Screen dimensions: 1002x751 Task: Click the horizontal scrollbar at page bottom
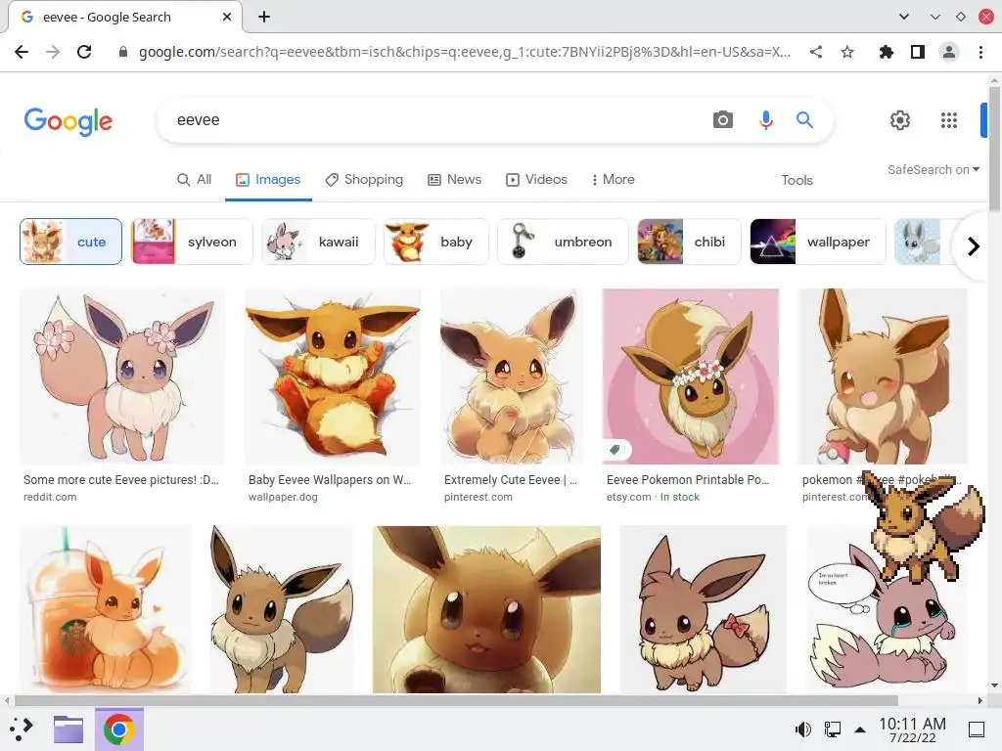456,700
